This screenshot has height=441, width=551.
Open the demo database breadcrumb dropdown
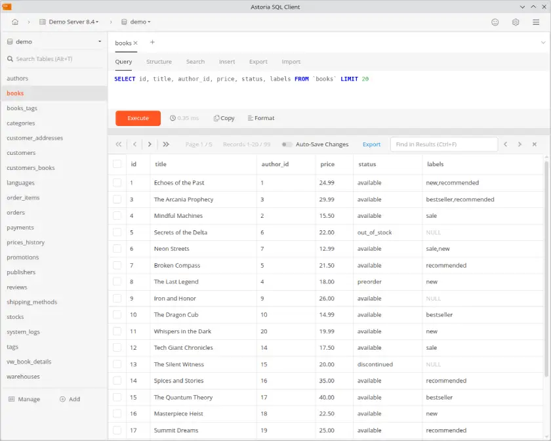pos(136,22)
